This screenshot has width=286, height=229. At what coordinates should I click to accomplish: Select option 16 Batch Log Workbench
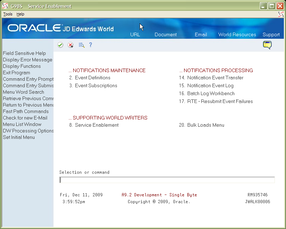[x=207, y=93]
